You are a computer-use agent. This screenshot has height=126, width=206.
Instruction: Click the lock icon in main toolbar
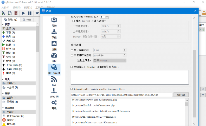pyautogui.click(x=204, y=13)
